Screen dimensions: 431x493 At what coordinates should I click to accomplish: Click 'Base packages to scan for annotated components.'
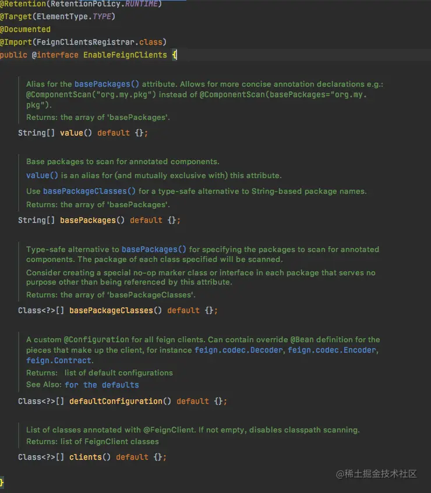[x=123, y=161]
